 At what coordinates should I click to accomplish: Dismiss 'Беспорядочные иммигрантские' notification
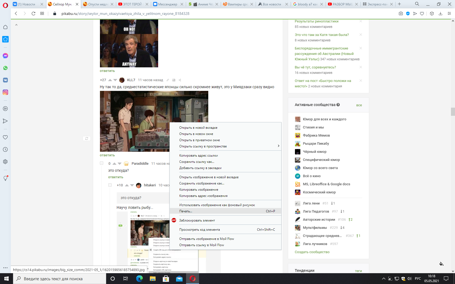361,48
